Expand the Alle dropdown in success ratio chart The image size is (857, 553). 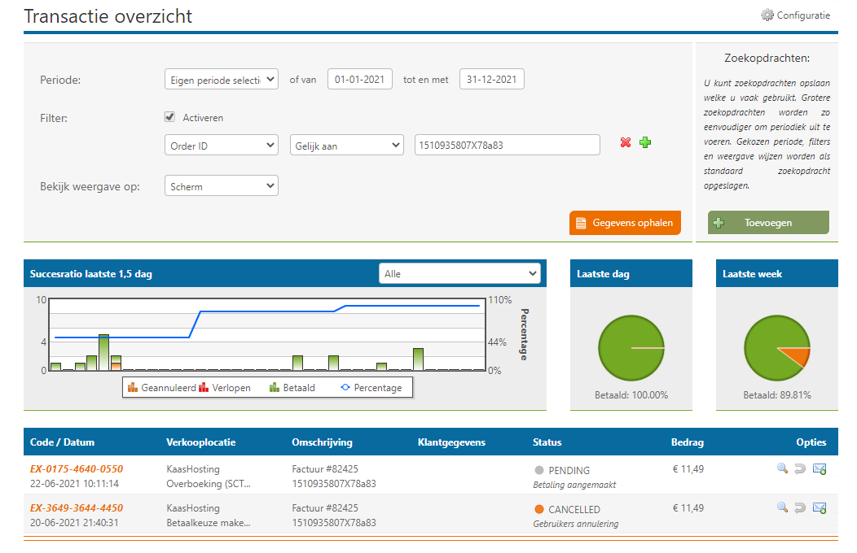pos(459,274)
